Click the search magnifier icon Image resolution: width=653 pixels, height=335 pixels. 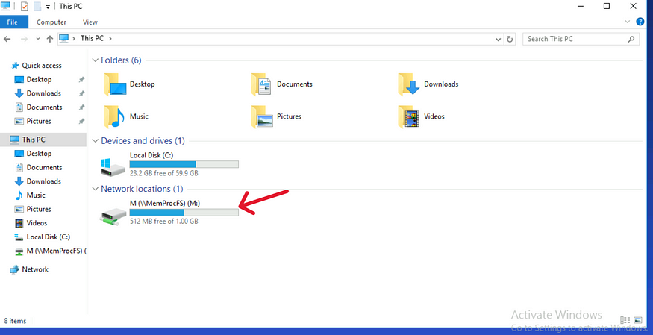[x=631, y=39]
